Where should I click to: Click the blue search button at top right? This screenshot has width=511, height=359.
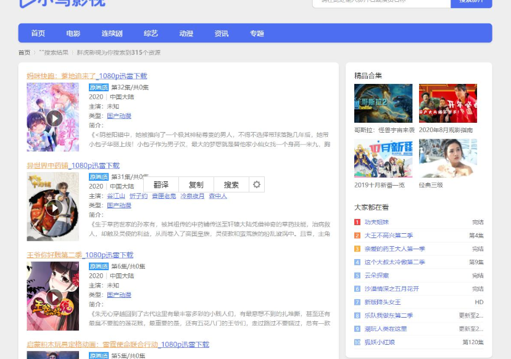[x=472, y=2]
